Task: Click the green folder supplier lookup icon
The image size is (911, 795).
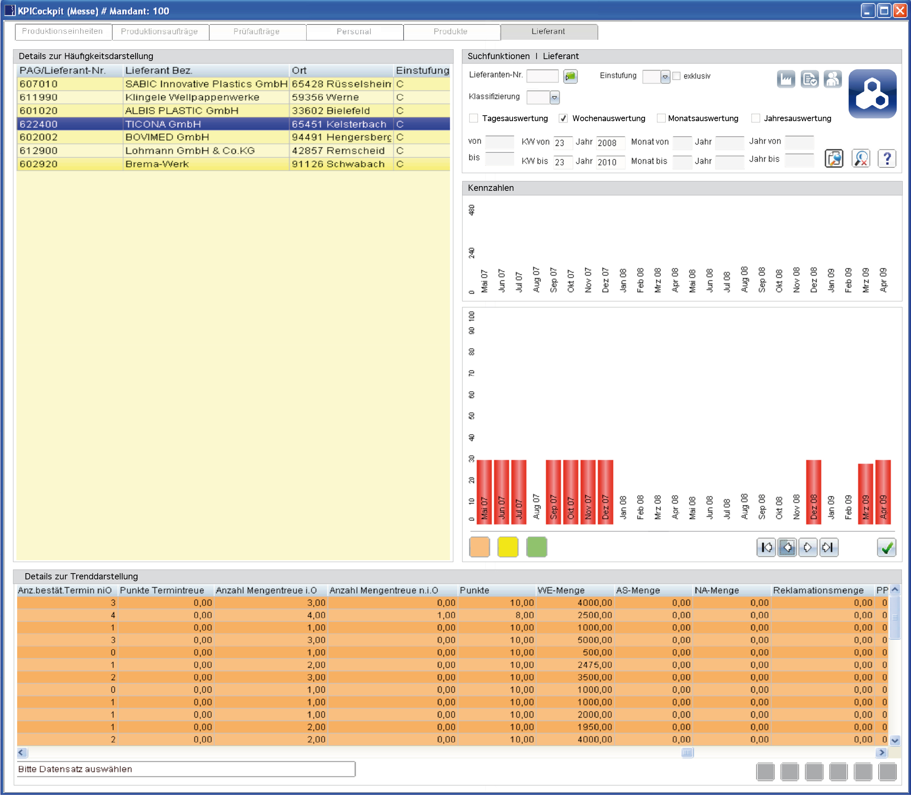Action: pyautogui.click(x=570, y=76)
